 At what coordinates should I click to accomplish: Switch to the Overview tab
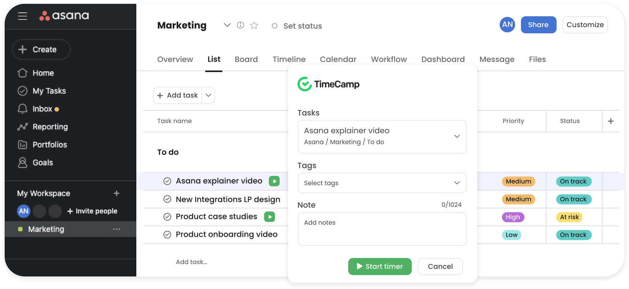click(x=175, y=59)
